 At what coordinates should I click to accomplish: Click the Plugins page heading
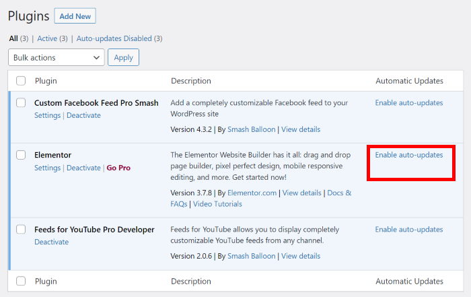pyautogui.click(x=28, y=16)
